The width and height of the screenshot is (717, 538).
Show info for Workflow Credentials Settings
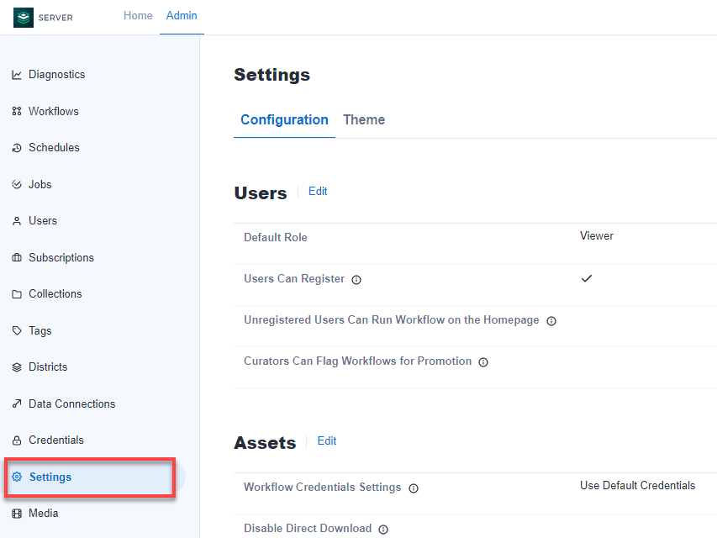414,488
